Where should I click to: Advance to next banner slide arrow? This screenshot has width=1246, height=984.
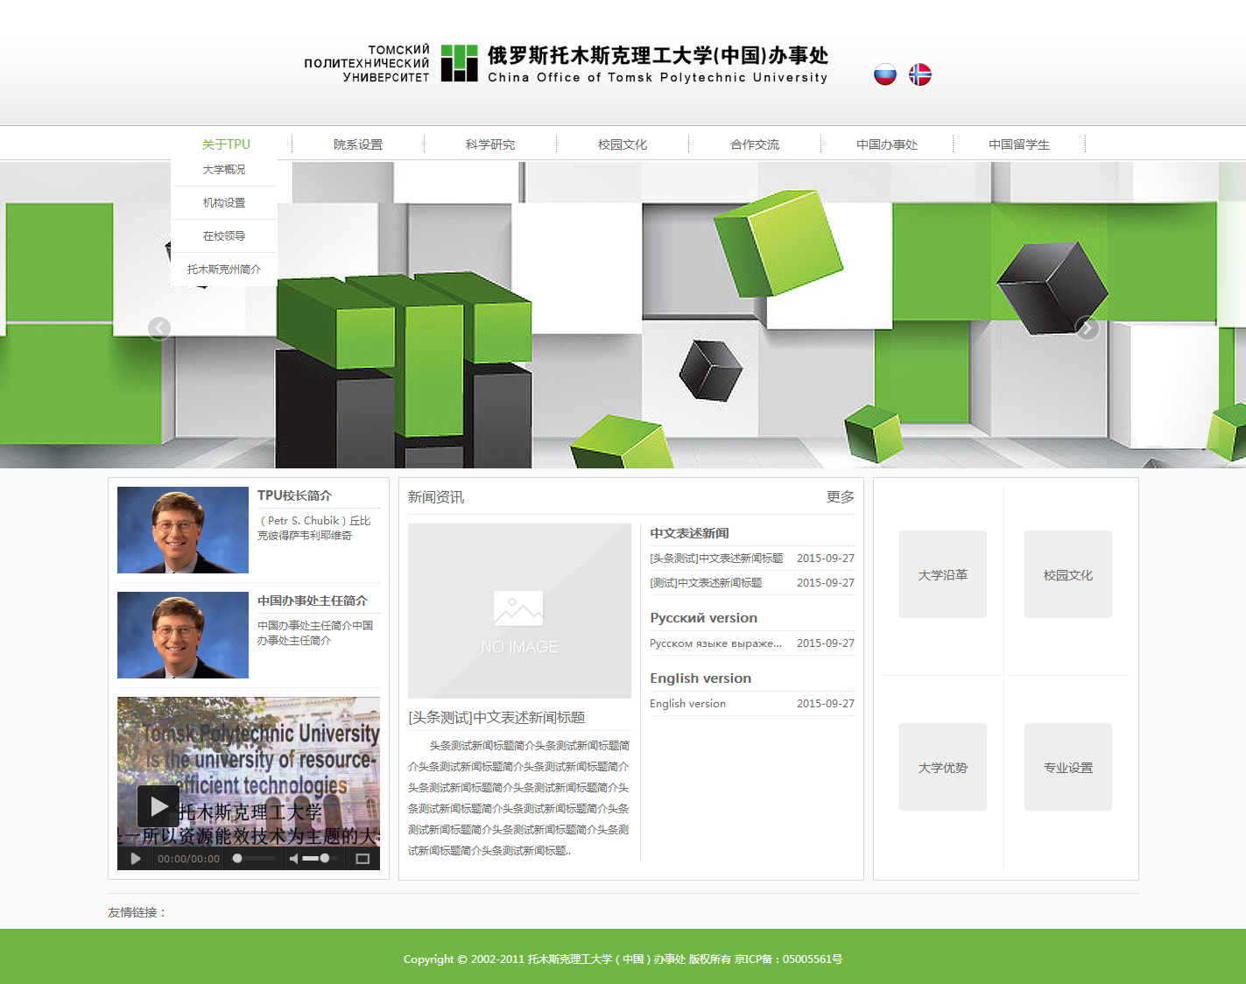coord(1087,328)
